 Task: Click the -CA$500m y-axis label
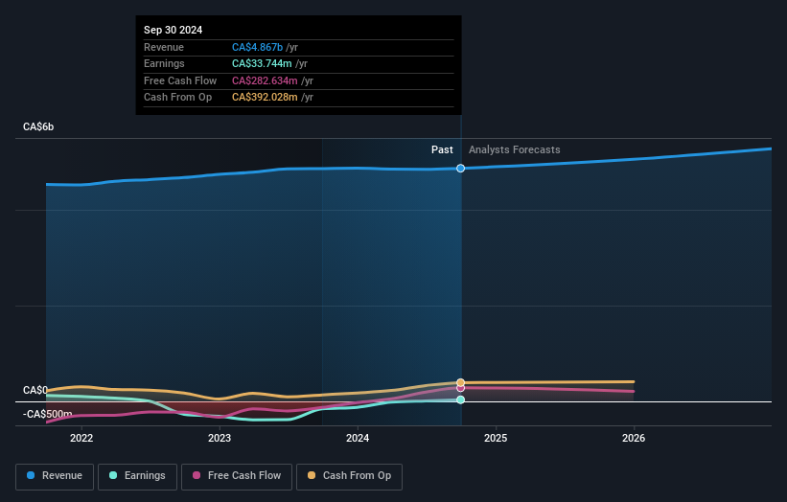47,414
